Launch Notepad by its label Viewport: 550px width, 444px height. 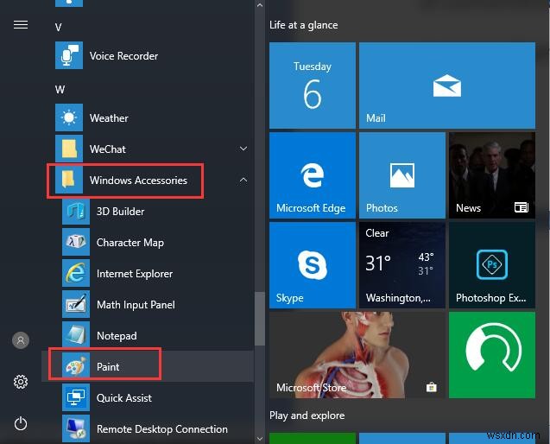pos(117,336)
